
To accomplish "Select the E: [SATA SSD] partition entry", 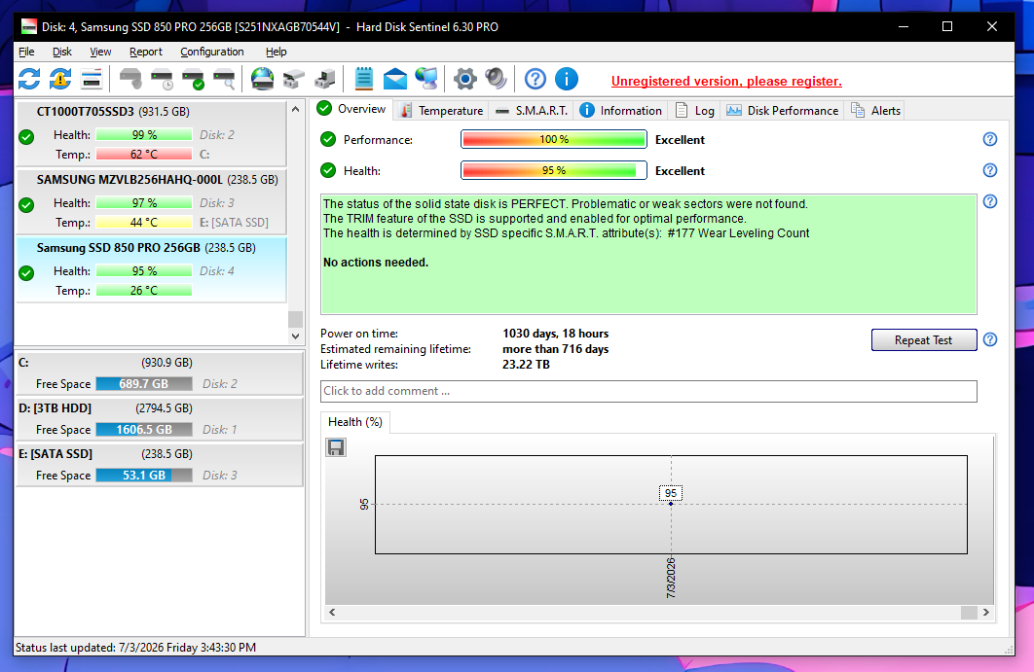I will [159, 465].
